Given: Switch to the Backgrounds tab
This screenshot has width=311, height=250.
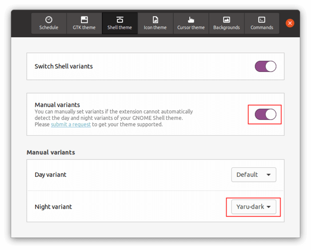Looking at the screenshot, I should point(227,24).
